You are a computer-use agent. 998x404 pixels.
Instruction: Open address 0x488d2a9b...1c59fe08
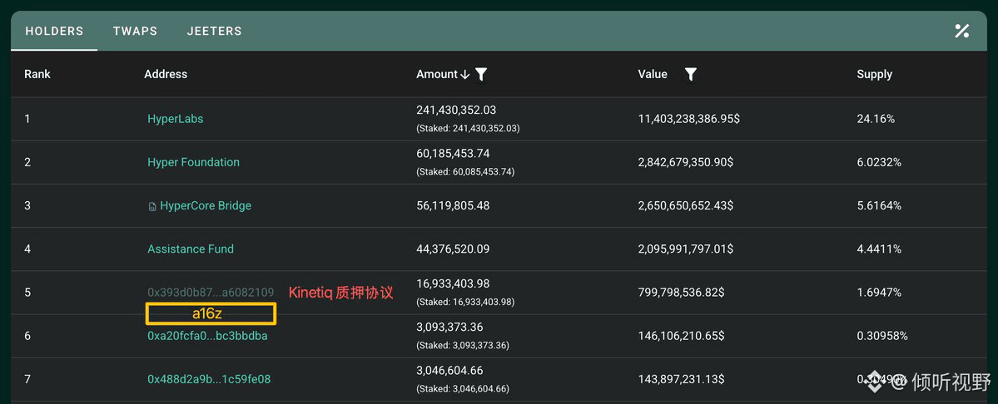click(209, 379)
